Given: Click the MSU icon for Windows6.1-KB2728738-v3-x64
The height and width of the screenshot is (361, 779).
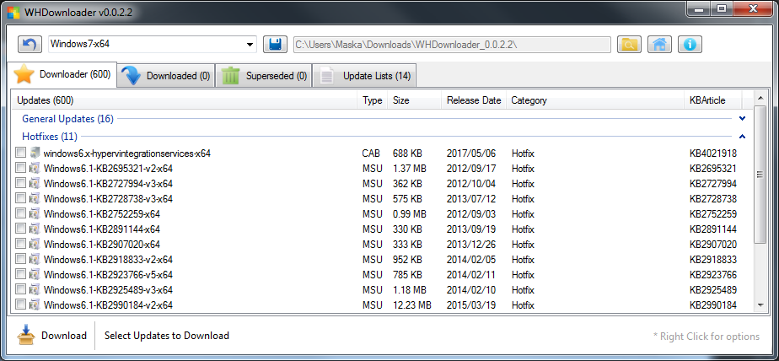Looking at the screenshot, I should 35,198.
